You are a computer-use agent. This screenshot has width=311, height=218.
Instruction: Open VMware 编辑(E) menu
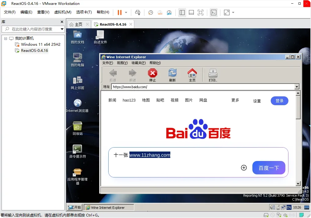pyautogui.click(x=26, y=12)
